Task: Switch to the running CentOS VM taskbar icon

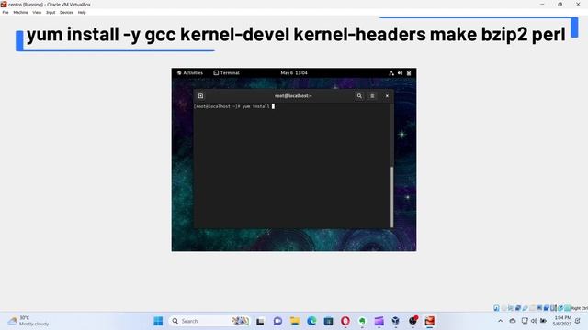Action: coord(430,321)
